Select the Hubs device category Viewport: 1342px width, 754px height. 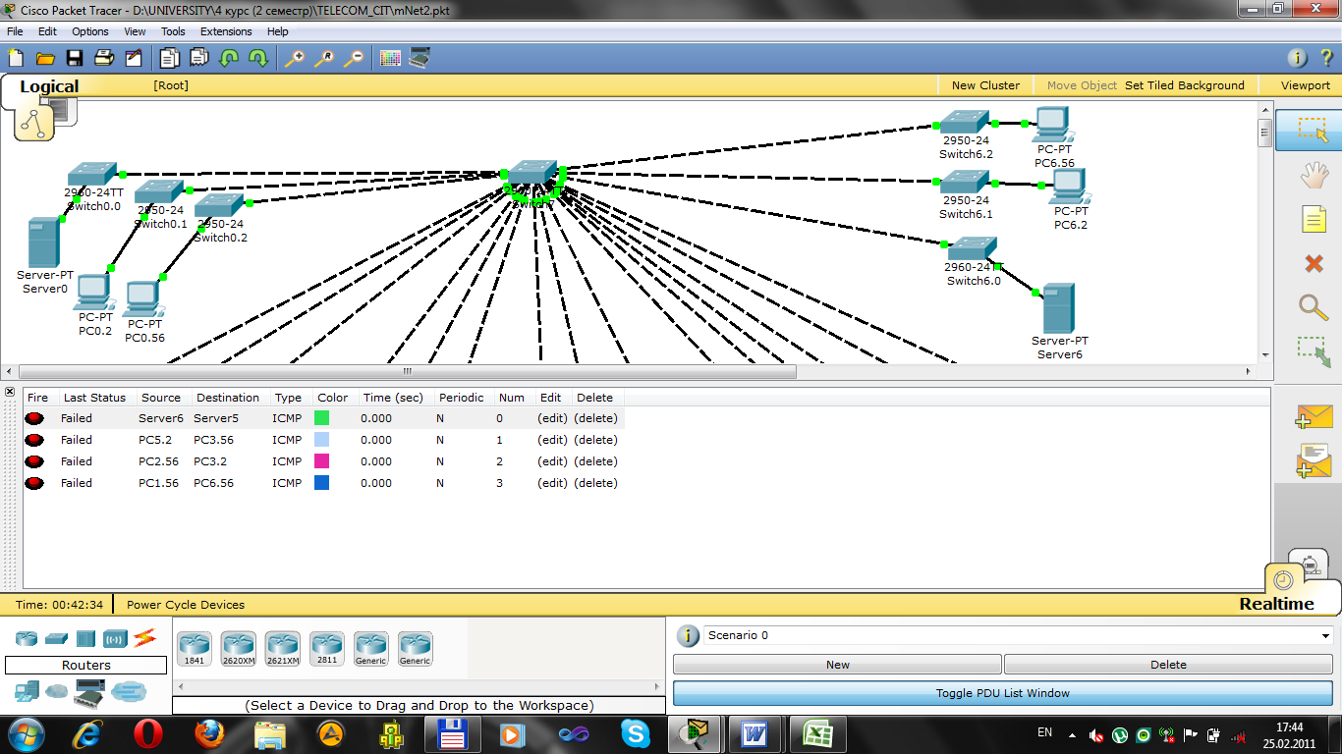[85, 639]
